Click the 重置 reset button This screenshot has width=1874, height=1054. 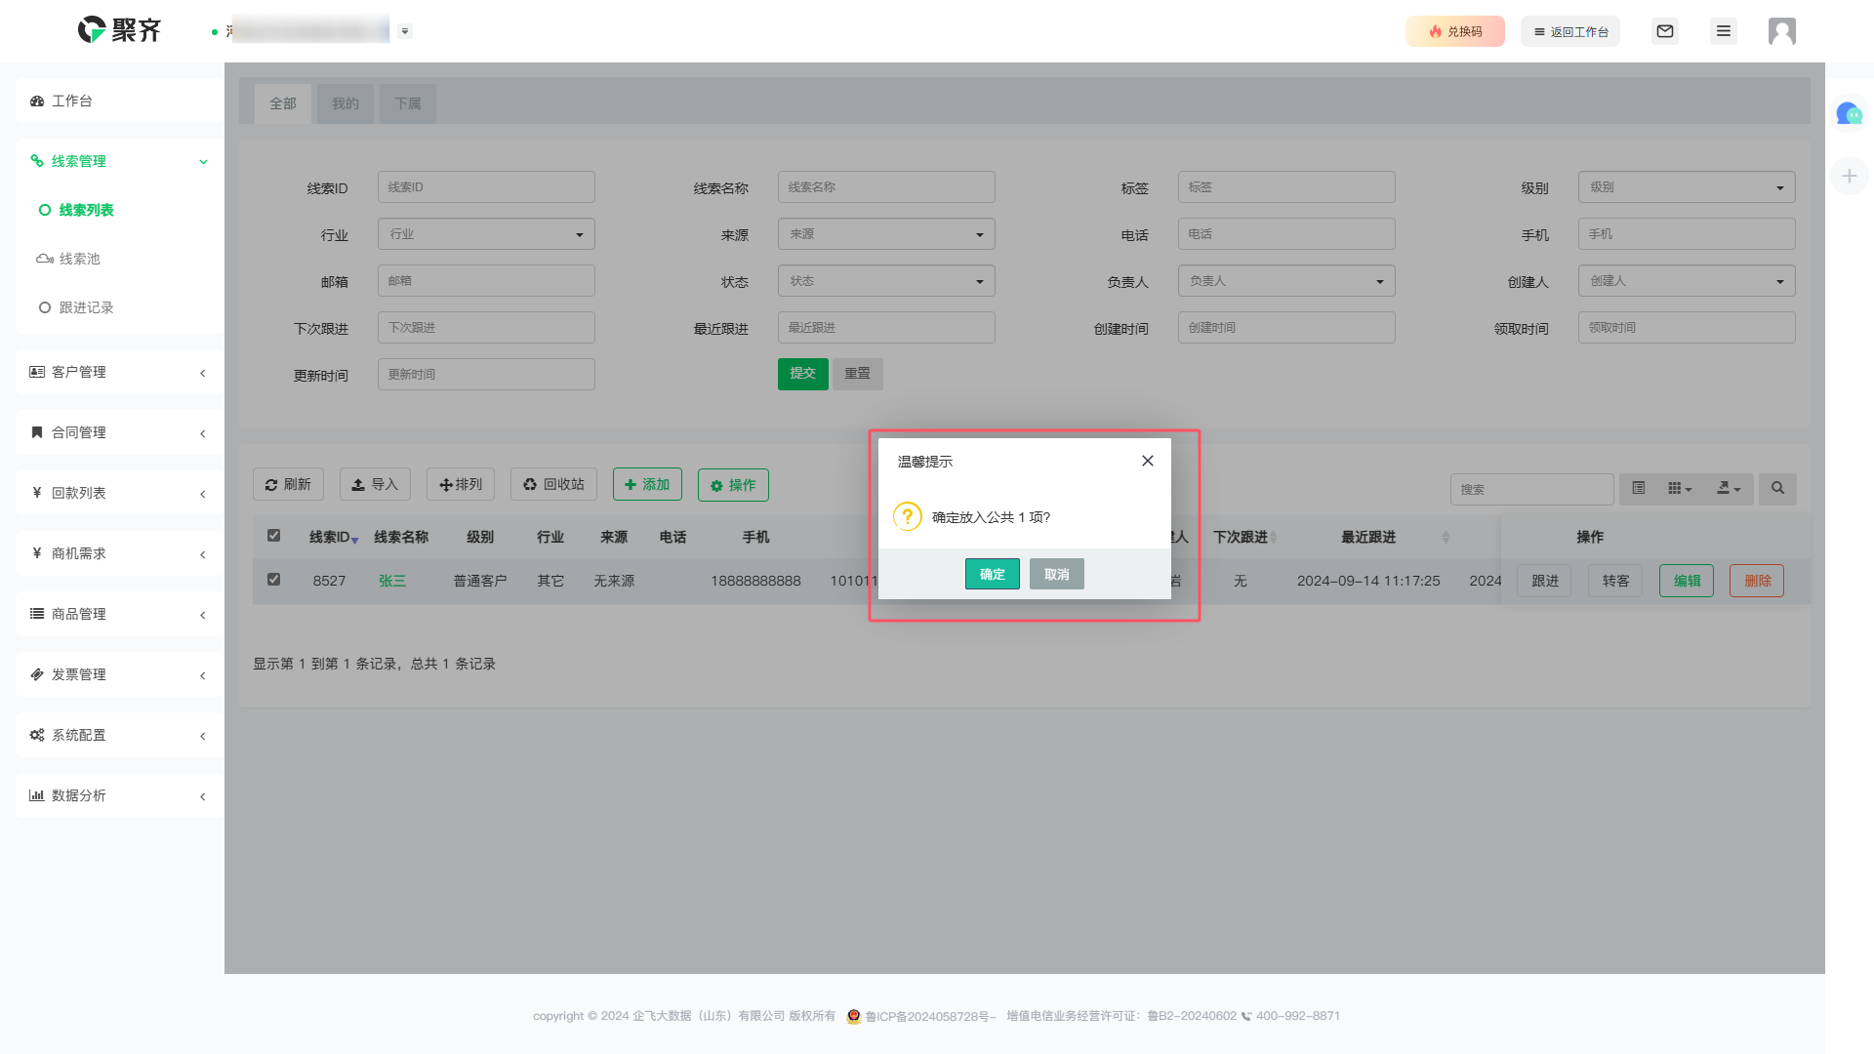click(858, 374)
